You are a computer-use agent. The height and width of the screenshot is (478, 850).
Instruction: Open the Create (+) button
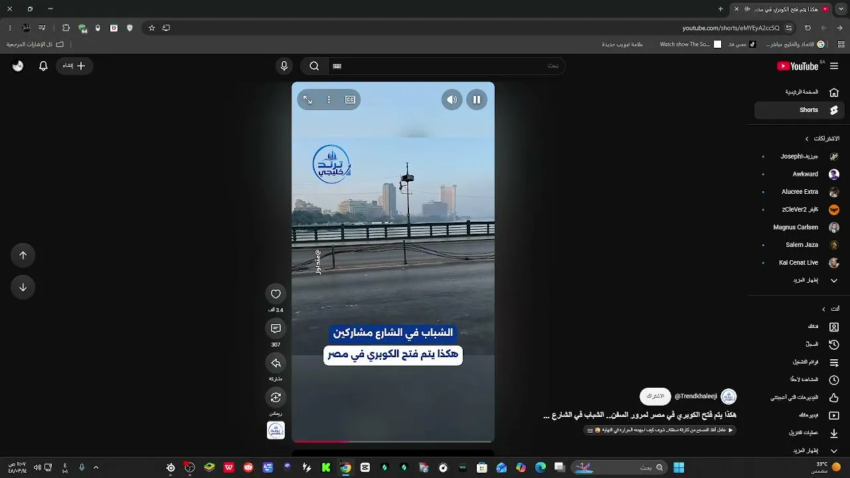click(x=74, y=66)
